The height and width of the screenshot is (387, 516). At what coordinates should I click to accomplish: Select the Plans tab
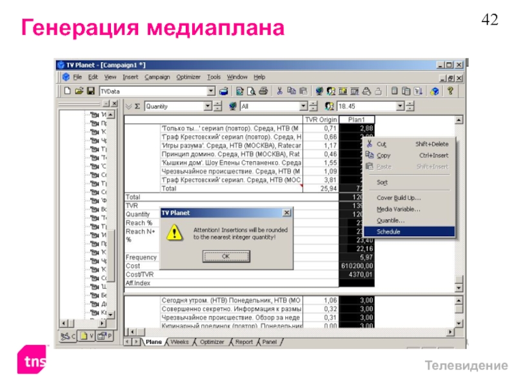(x=154, y=342)
